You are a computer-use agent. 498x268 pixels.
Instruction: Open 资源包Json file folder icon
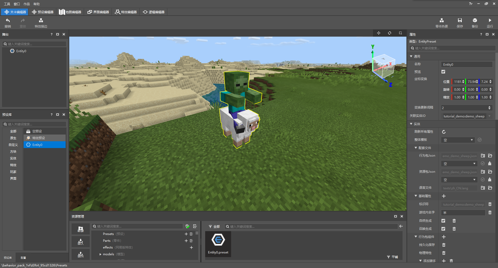pos(490,172)
